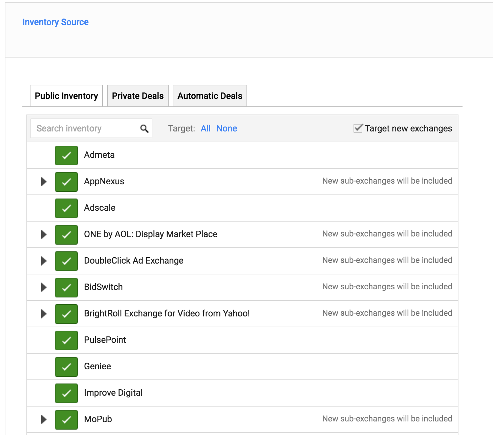
Task: Select the AppNexus label
Action: click(x=104, y=181)
